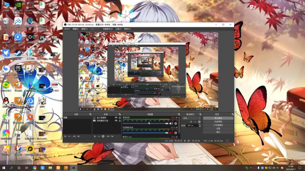
Task: Move the selected source down
Action: click(112, 136)
